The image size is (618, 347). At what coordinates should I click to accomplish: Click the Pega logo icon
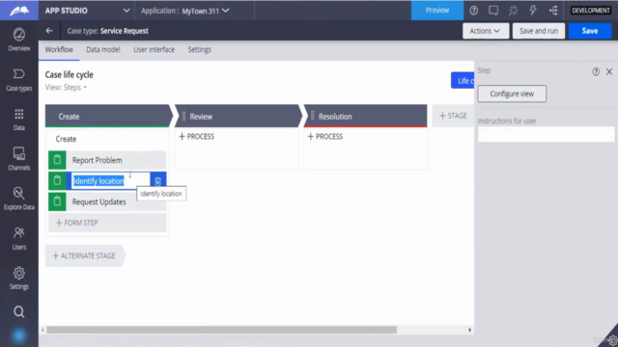click(x=19, y=11)
